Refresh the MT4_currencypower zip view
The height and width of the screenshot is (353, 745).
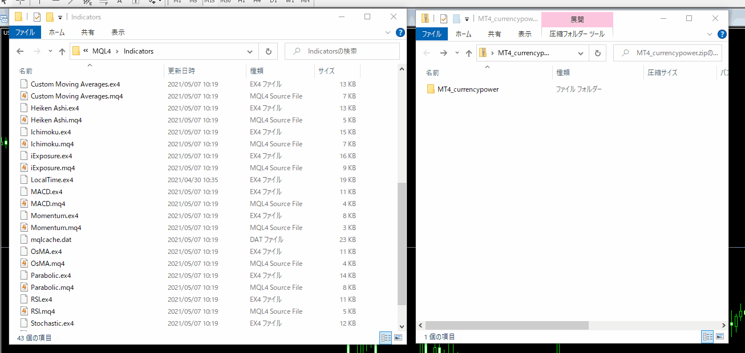[x=597, y=53]
